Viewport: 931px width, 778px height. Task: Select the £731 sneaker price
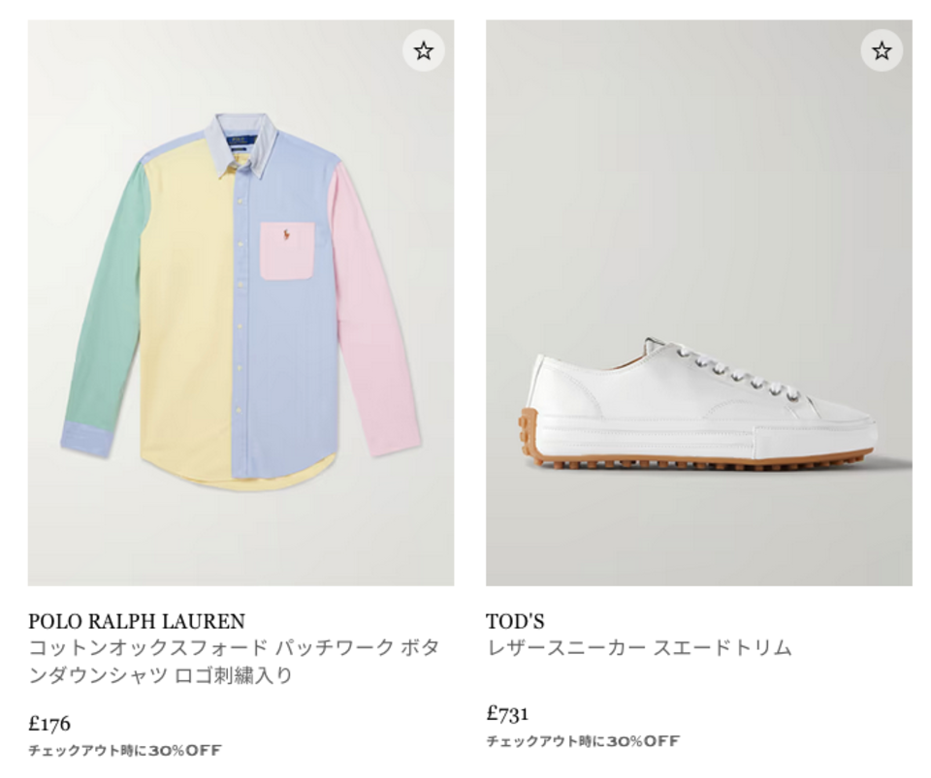507,713
